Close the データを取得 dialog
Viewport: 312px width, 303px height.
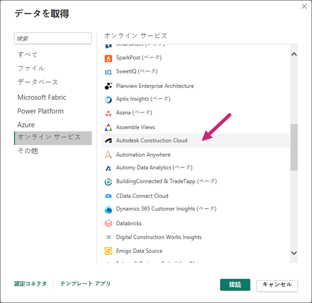point(304,7)
